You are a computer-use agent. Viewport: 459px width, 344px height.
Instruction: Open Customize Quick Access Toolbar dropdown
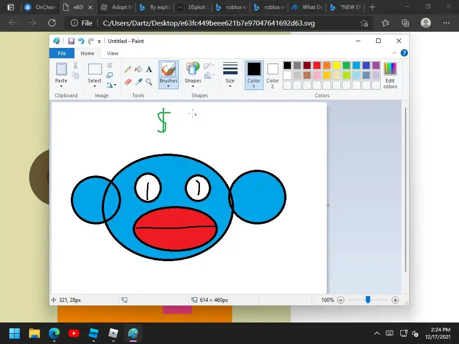[x=99, y=42]
